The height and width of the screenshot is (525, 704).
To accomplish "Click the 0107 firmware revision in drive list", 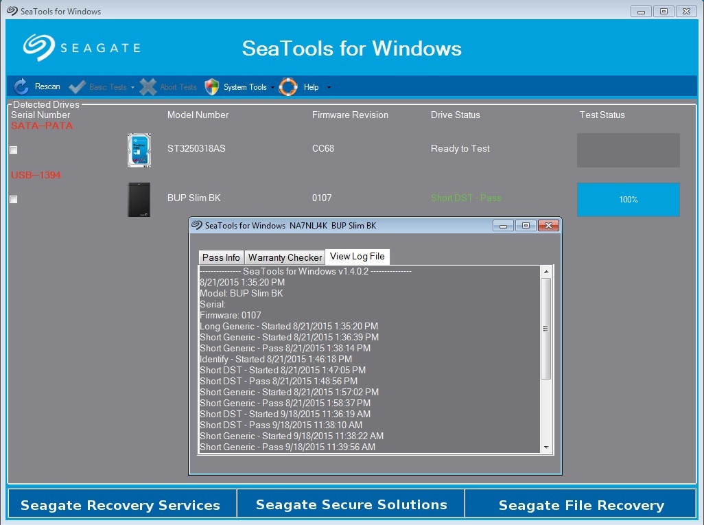I will [x=322, y=198].
